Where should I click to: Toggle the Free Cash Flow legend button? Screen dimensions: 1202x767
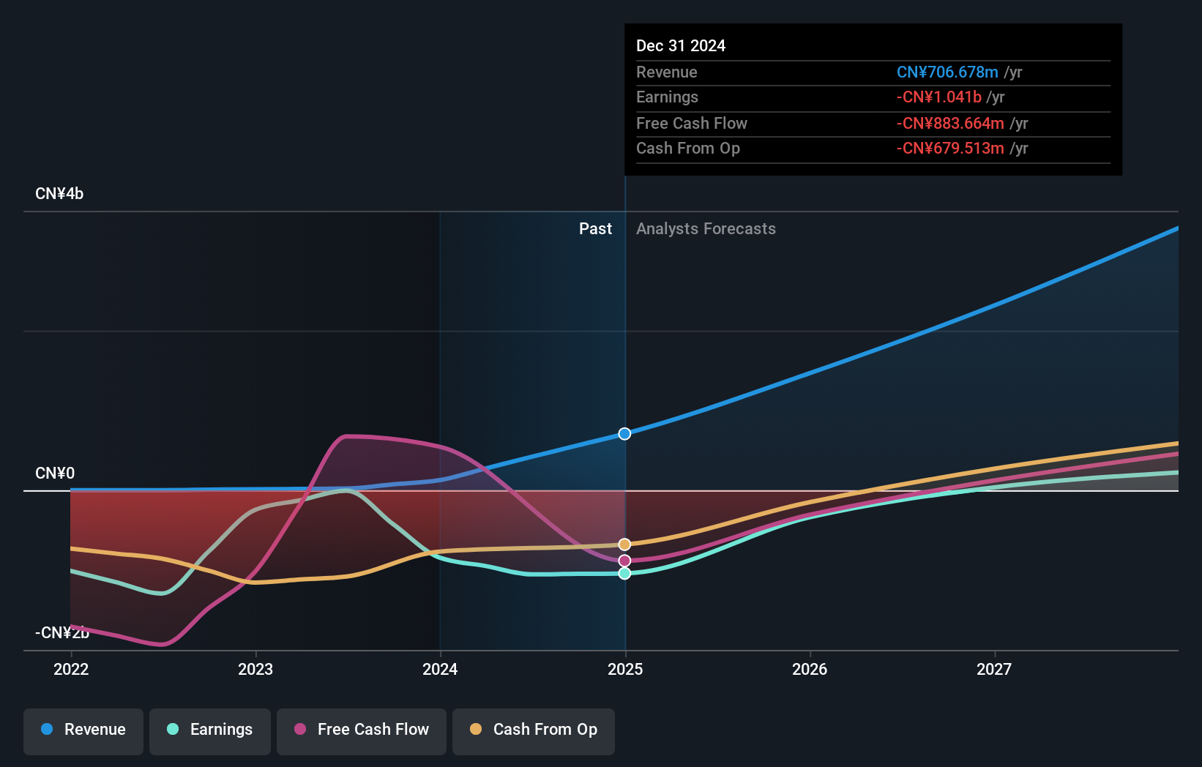click(362, 731)
